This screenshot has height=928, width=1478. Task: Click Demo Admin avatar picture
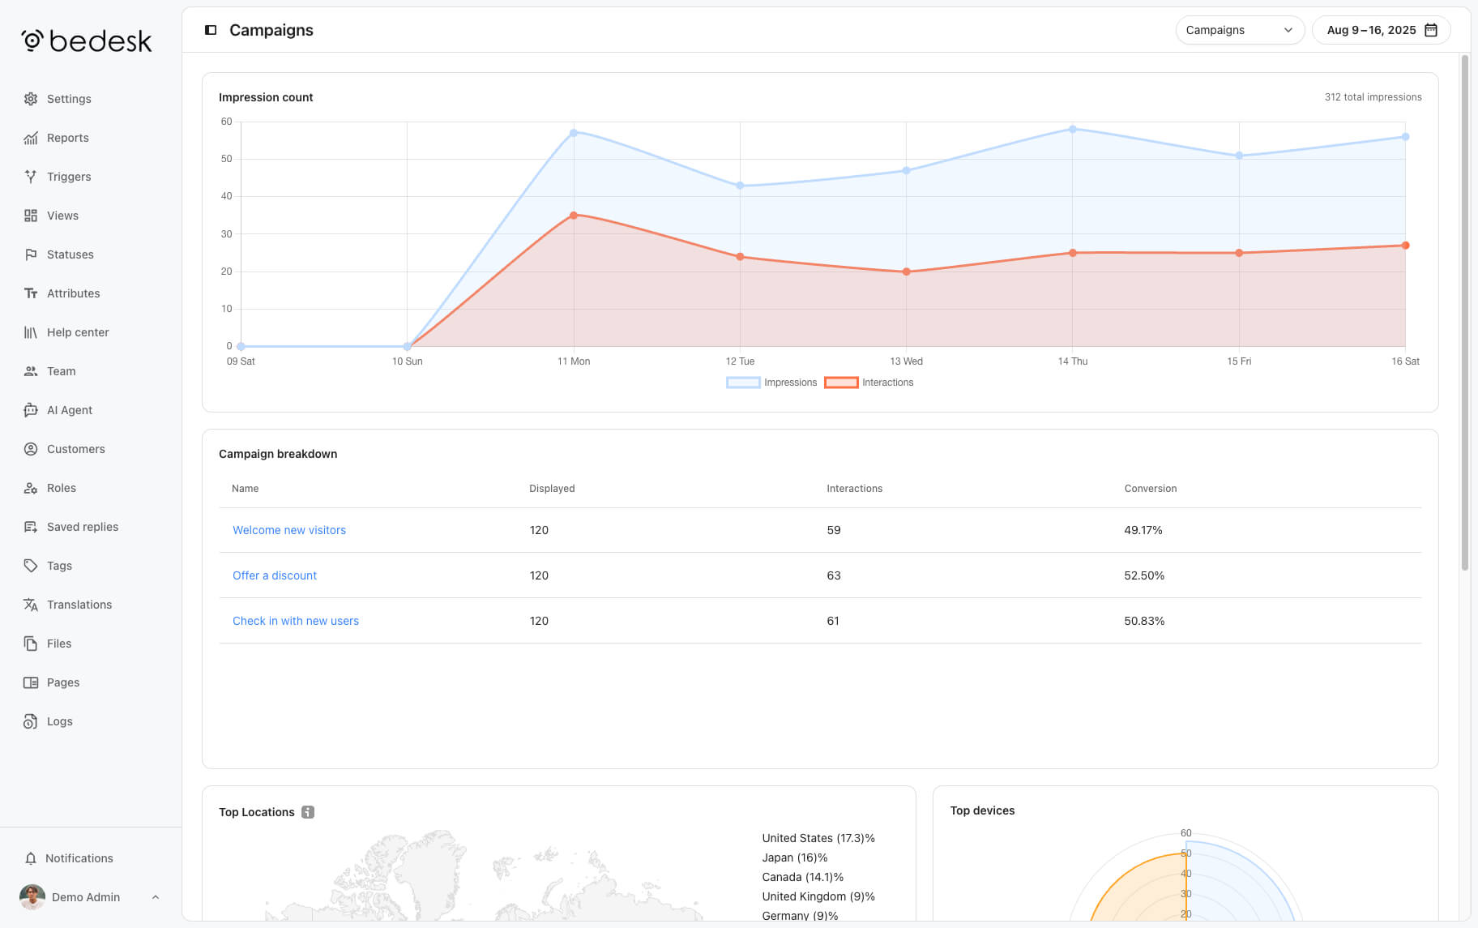point(32,897)
